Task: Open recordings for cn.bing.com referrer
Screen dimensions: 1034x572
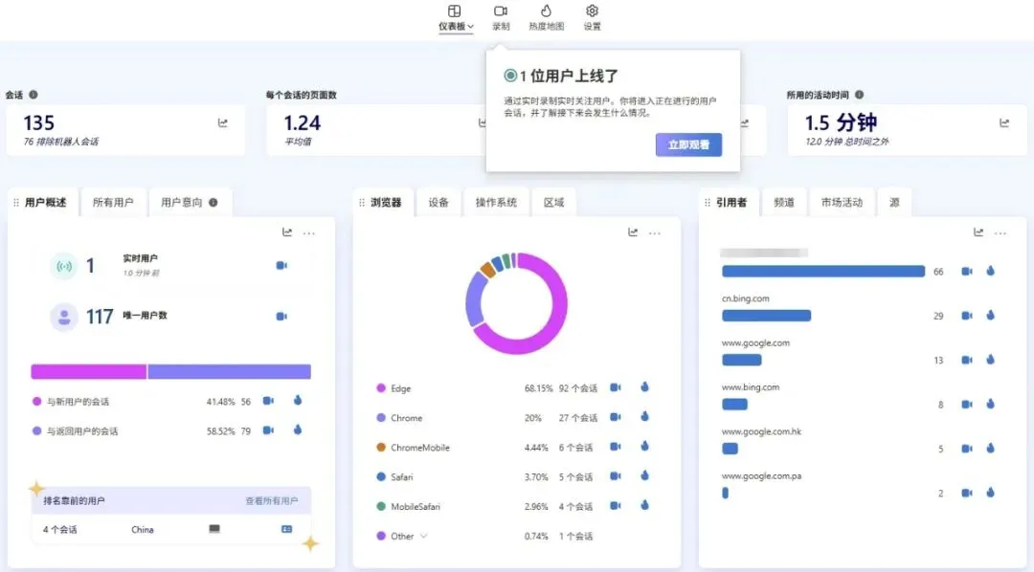Action: 967,316
